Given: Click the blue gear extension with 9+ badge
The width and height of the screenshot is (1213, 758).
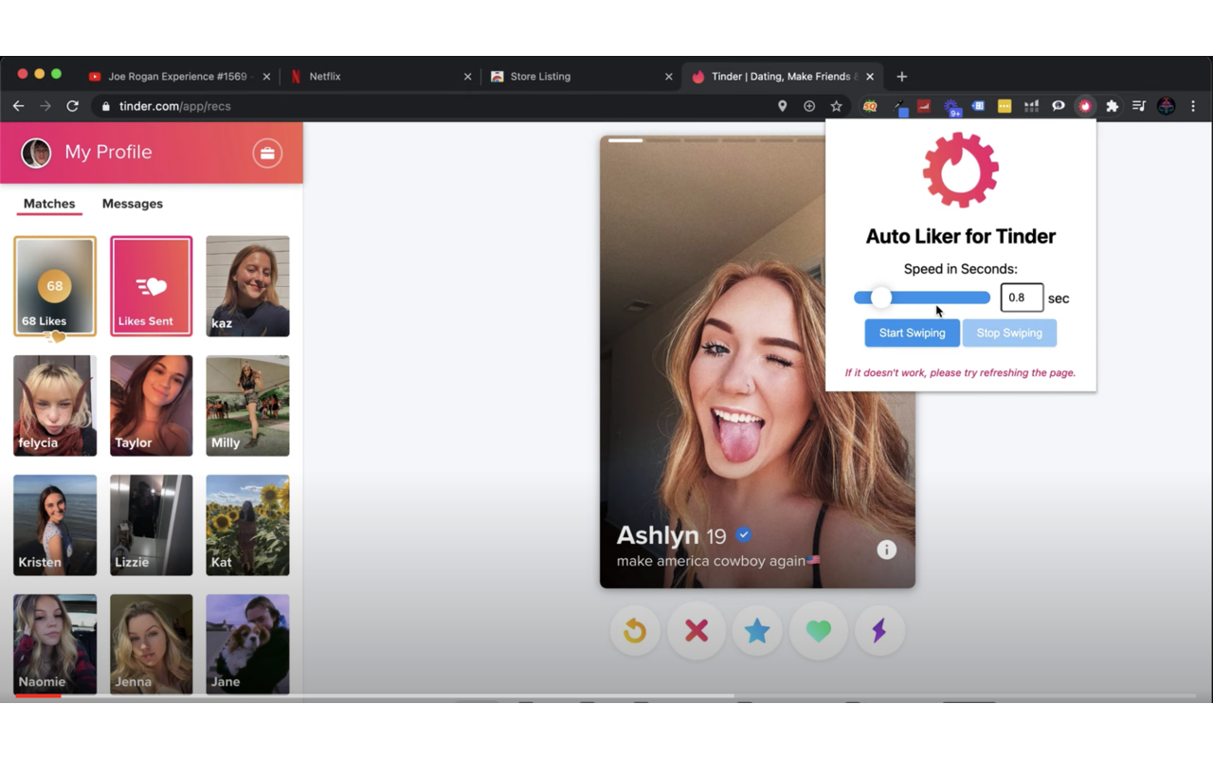Looking at the screenshot, I should [x=951, y=108].
